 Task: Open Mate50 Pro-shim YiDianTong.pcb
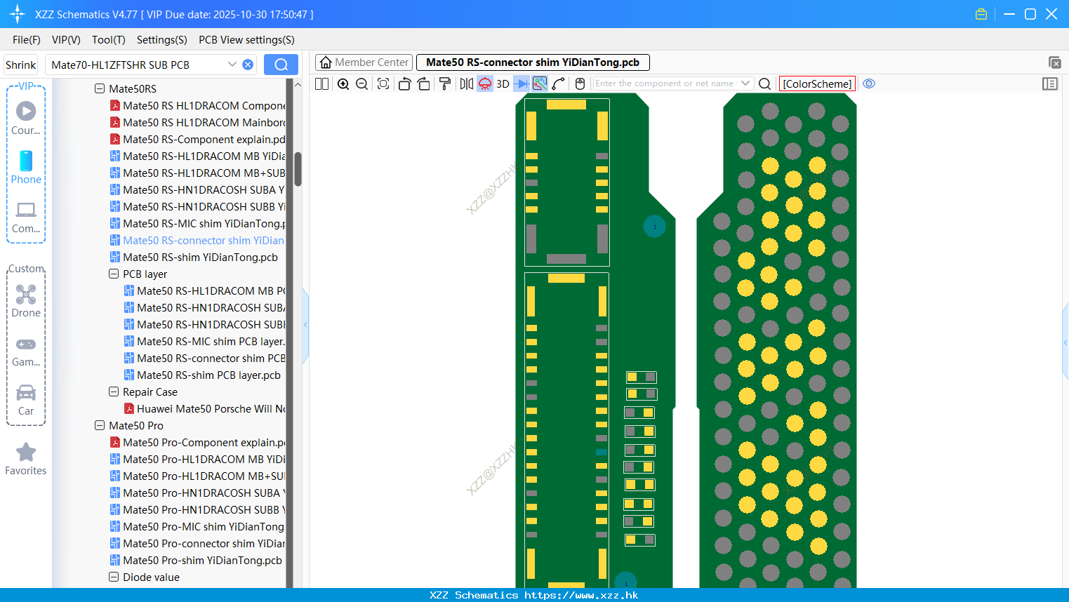coord(196,560)
